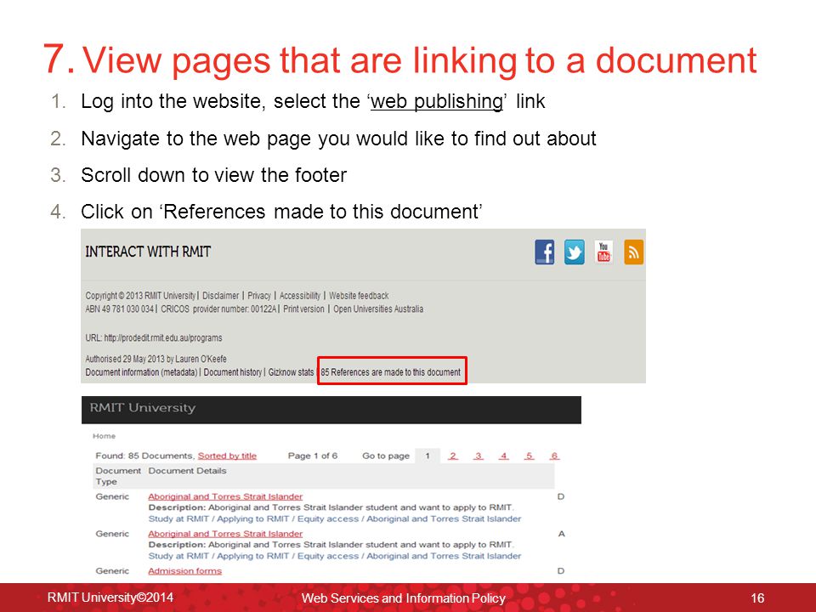Click the 'RMIT University' black header title
The height and width of the screenshot is (612, 816).
(x=143, y=407)
